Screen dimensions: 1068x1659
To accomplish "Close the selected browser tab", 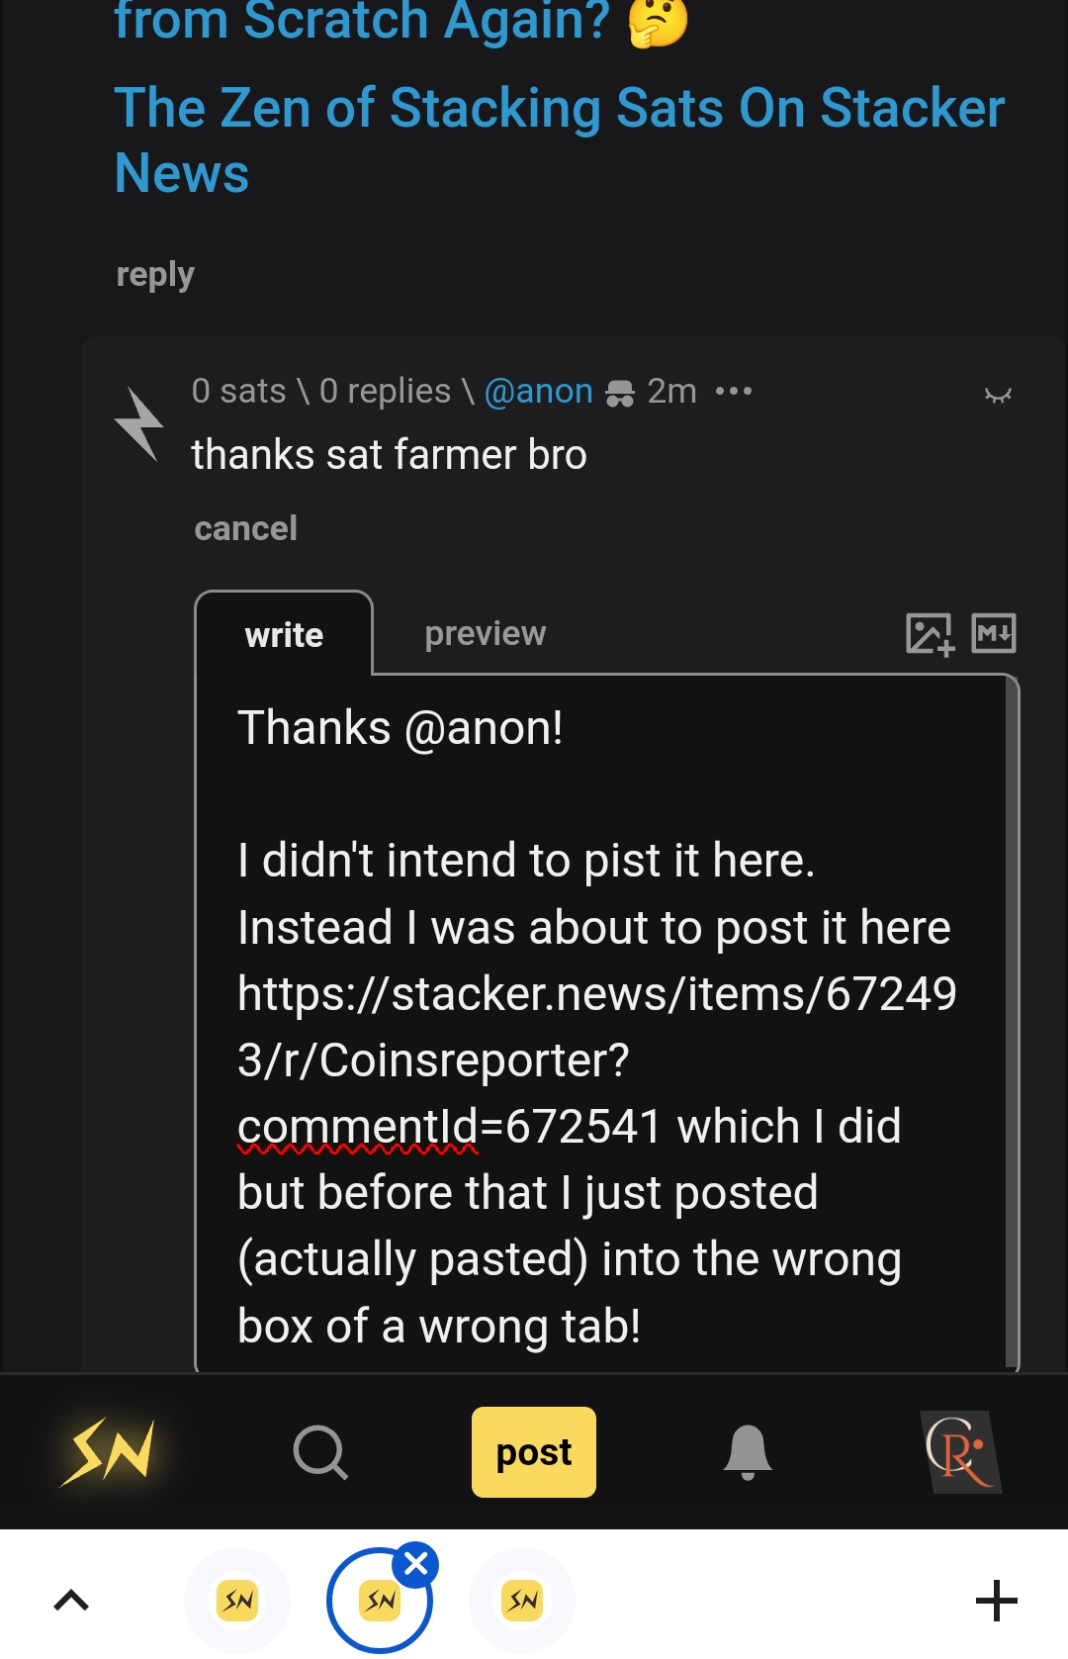I will (416, 1564).
